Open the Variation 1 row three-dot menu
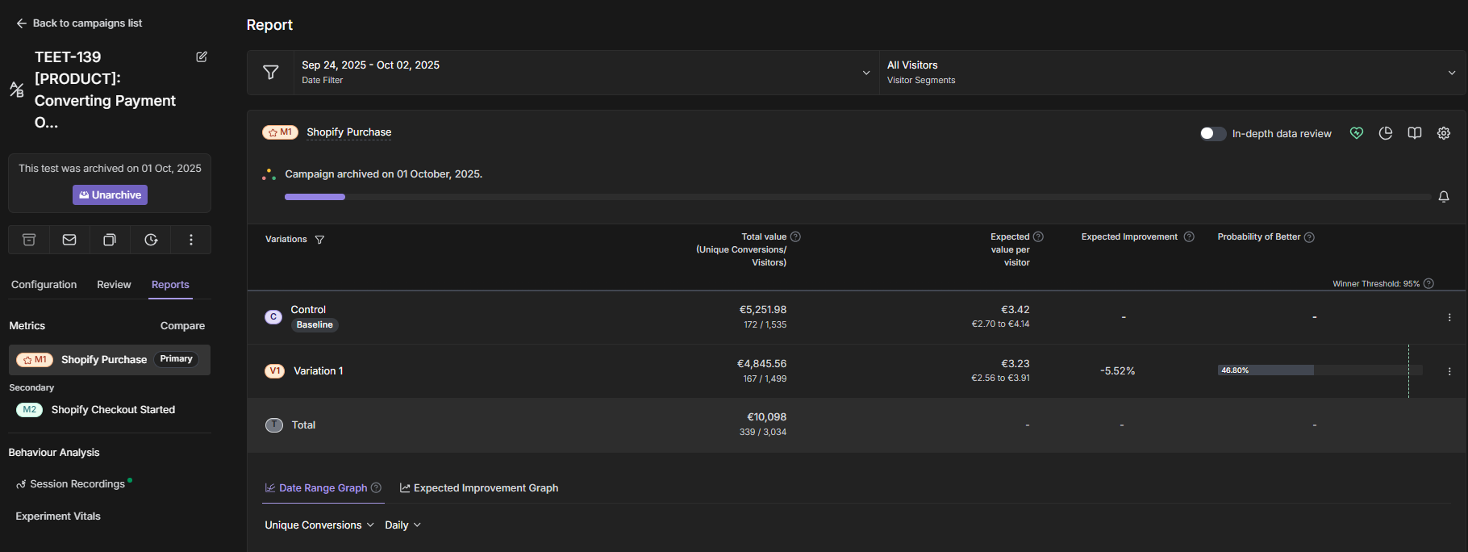Viewport: 1468px width, 552px height. (1449, 371)
